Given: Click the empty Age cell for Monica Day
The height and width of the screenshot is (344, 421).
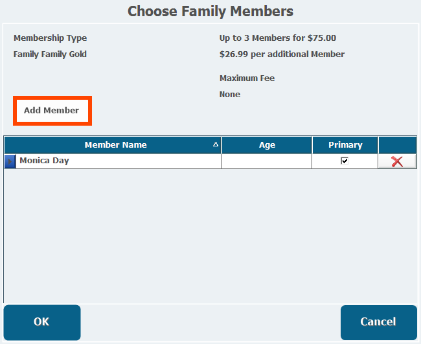Looking at the screenshot, I should coord(267,161).
